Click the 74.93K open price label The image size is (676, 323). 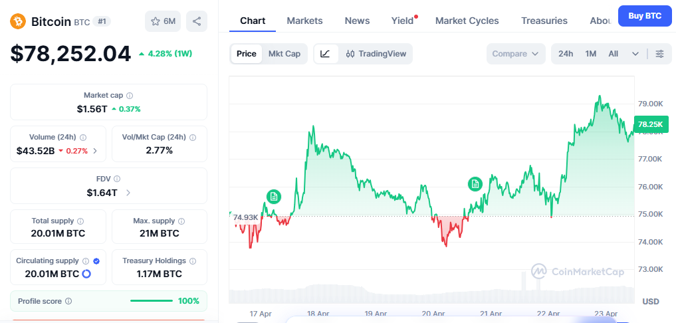(245, 217)
